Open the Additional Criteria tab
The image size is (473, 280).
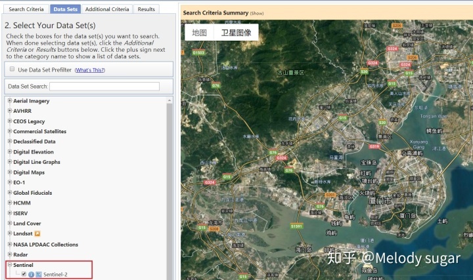(107, 9)
